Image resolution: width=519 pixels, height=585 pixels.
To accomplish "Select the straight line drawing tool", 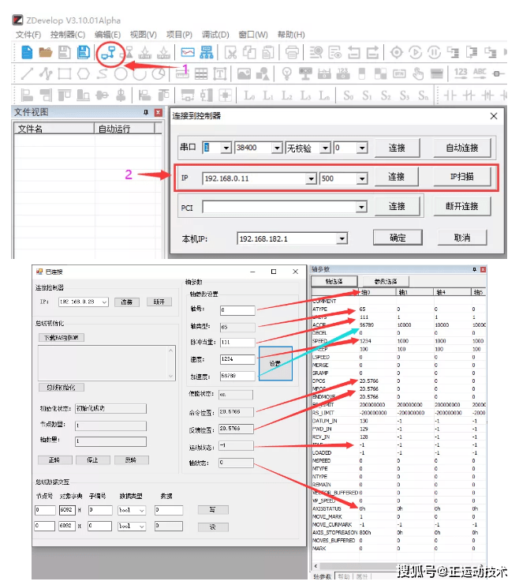I will point(27,73).
